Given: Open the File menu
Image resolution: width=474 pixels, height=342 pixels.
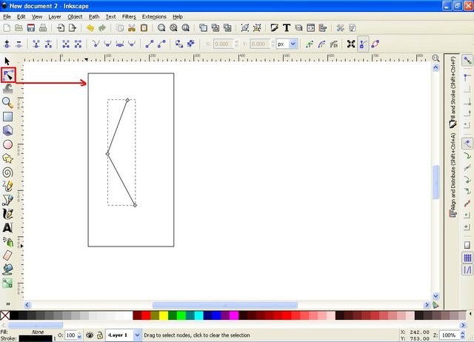Looking at the screenshot, I should point(7,17).
